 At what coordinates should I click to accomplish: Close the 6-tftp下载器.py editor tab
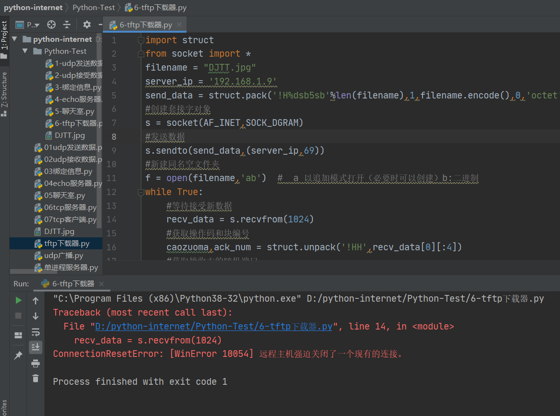pyautogui.click(x=179, y=24)
